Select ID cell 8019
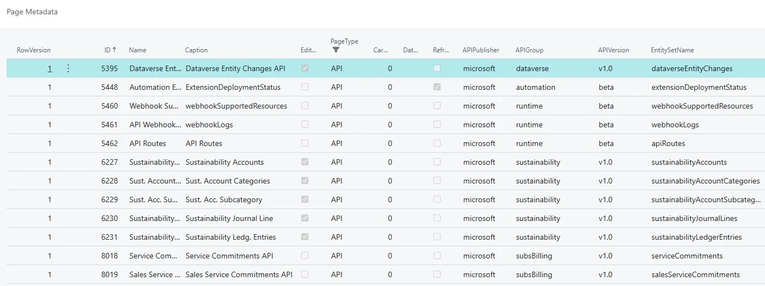Viewport: 765px width, 286px height. tap(110, 274)
